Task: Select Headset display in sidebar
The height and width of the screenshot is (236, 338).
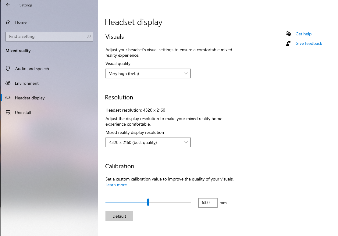Action: coord(30,98)
